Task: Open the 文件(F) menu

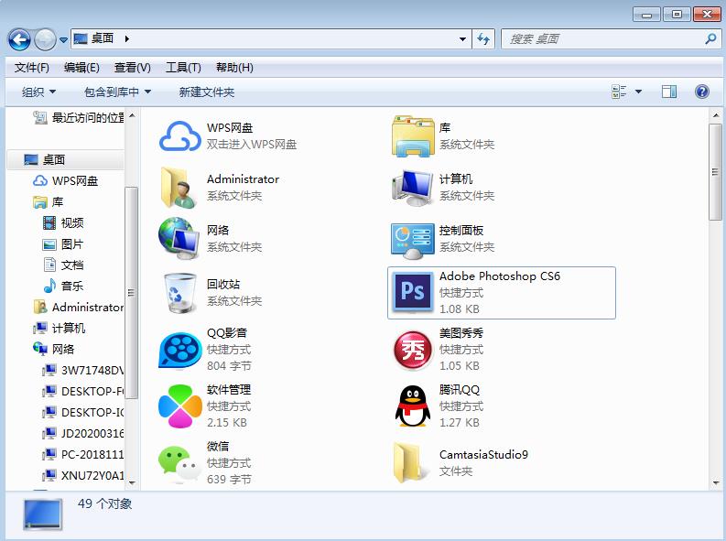Action: [31, 68]
